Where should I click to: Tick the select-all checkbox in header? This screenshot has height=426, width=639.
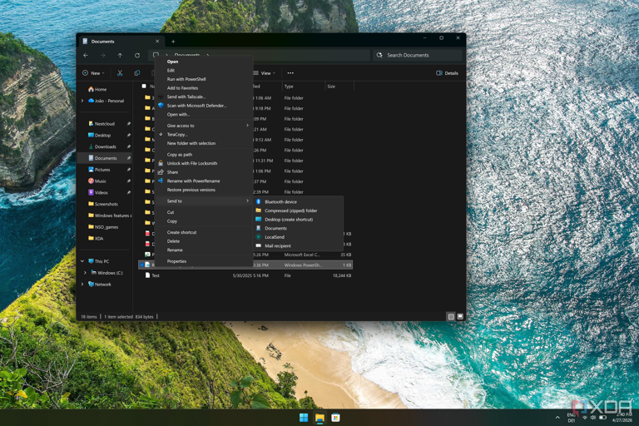coord(144,87)
